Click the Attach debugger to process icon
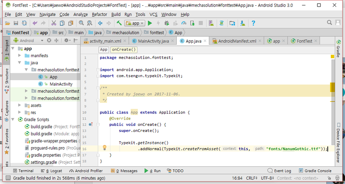Screen dimensions: 345x184 tap(192, 23)
